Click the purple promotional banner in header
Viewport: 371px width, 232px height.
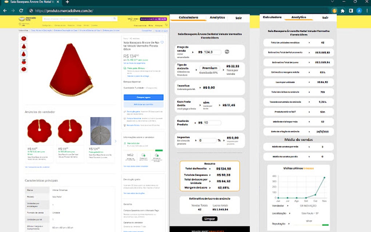coord(153,19)
